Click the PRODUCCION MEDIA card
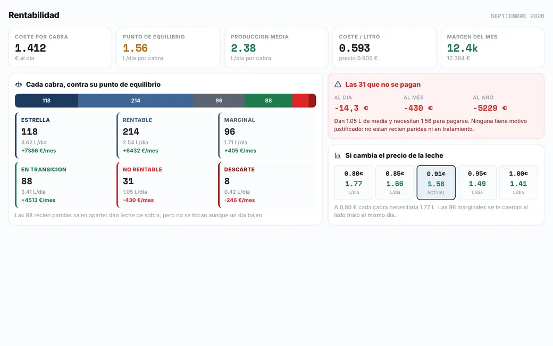Viewport: 553px width, 346px height. [x=276, y=48]
